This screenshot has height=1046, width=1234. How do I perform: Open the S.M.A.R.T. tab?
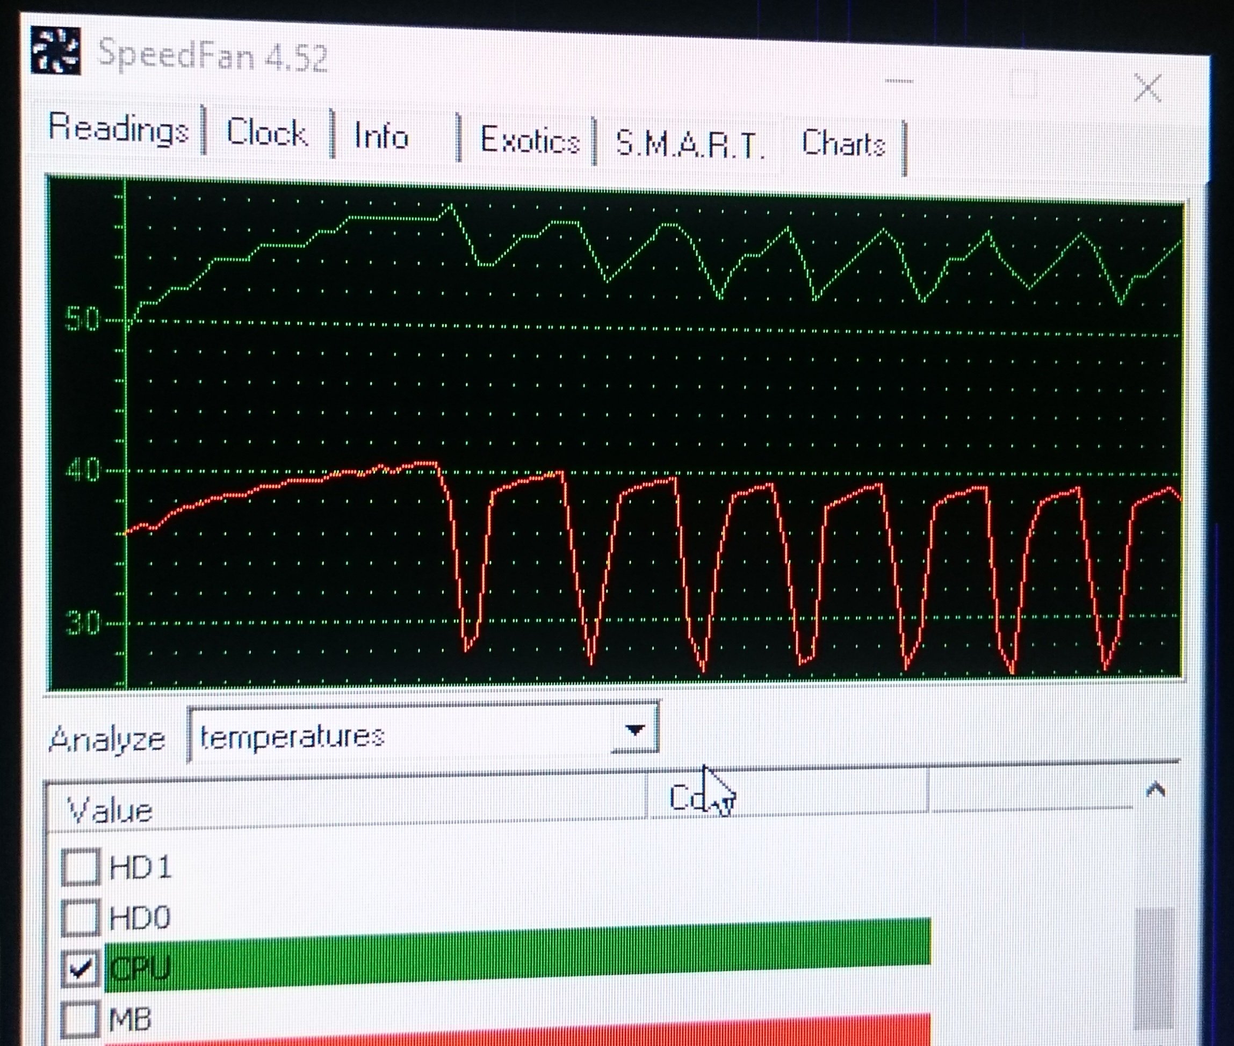pos(689,144)
